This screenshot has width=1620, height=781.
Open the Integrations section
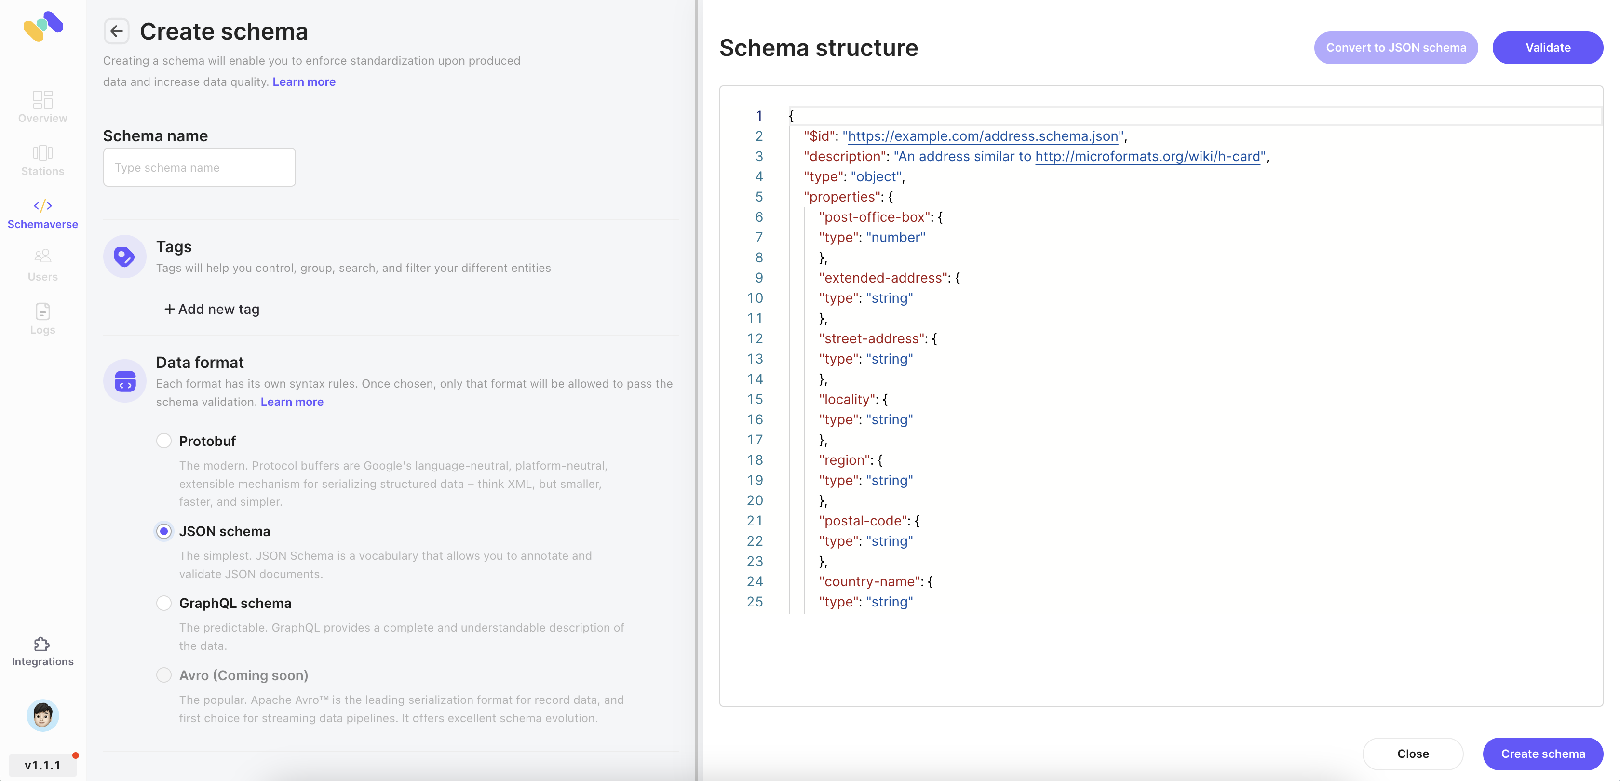click(42, 651)
